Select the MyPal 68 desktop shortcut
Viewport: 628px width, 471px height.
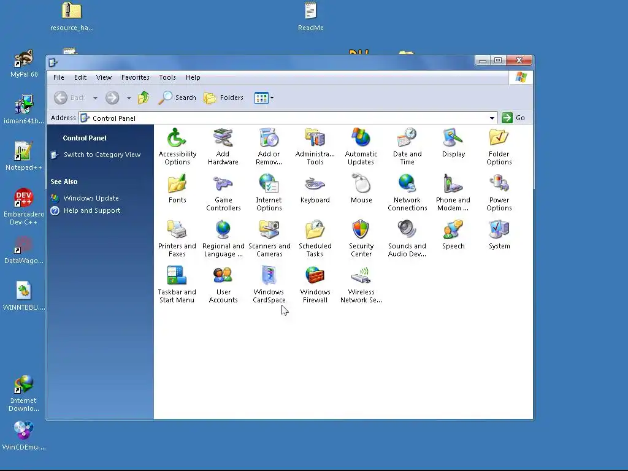[24, 64]
